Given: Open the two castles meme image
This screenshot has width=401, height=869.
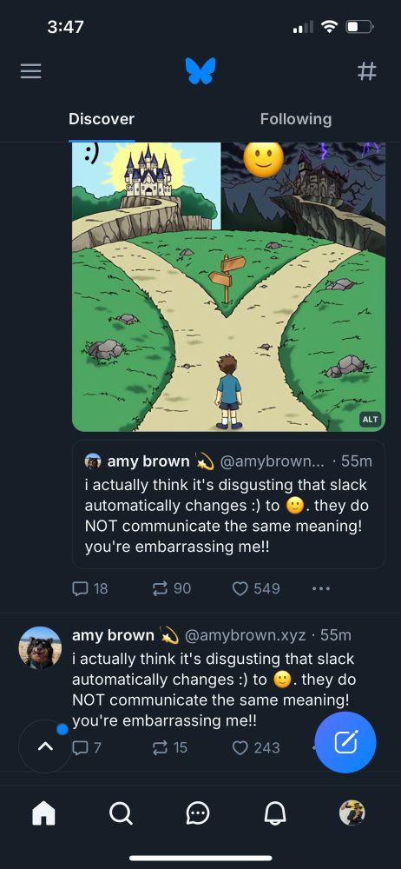Looking at the screenshot, I should click(229, 287).
